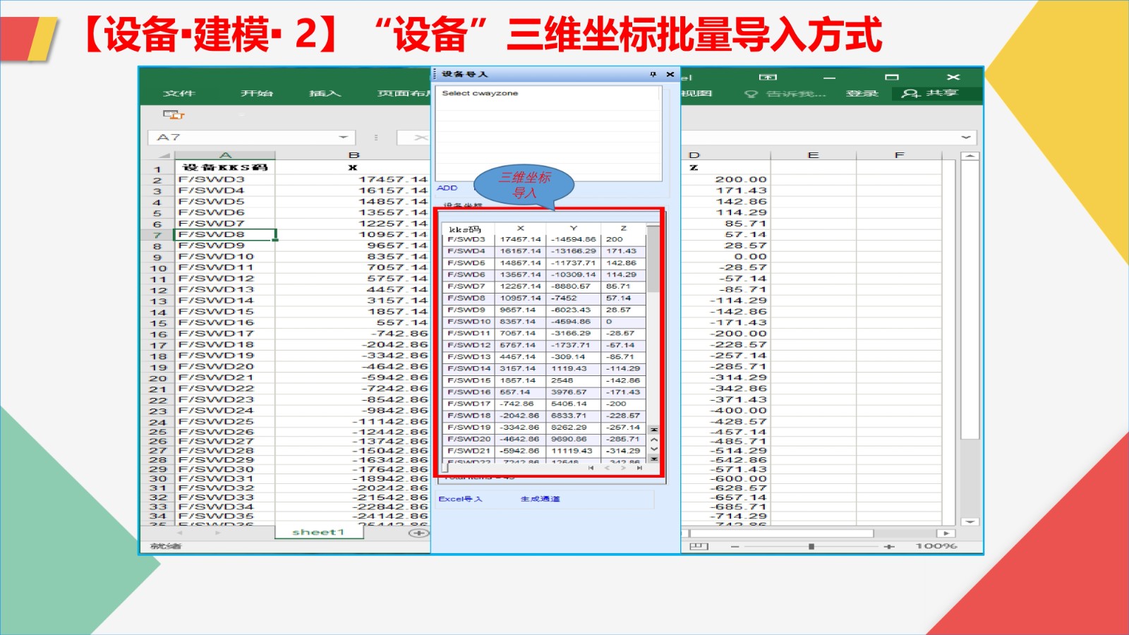Select the sheet1 worksheet tab
The height and width of the screenshot is (635, 1129).
pos(318,532)
